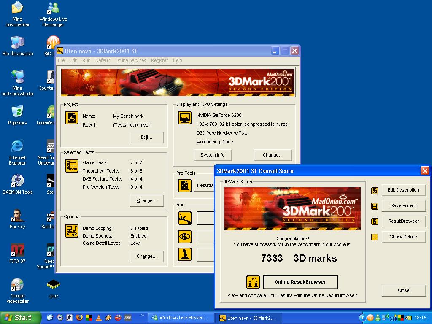
Task: Launch Firefox from quick launch bar
Action: tap(79, 318)
